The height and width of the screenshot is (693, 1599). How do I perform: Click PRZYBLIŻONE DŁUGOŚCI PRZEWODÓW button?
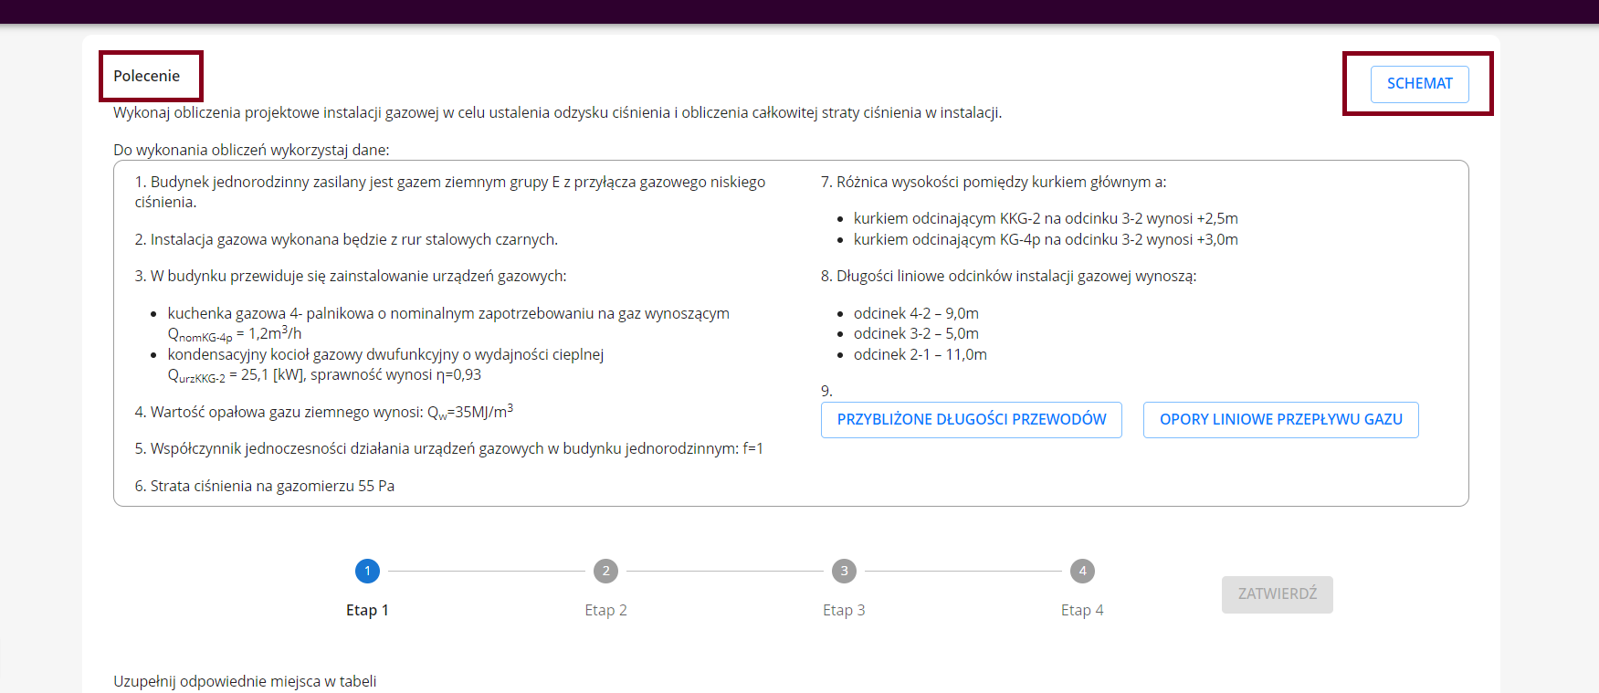click(971, 420)
